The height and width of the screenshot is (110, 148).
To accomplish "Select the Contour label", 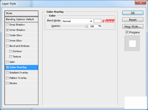I will click(x=17, y=51).
